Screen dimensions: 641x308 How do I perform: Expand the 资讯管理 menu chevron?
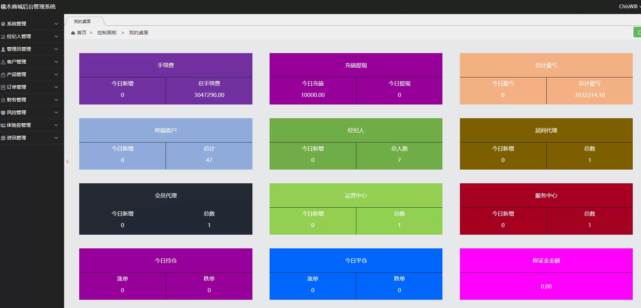[56, 138]
